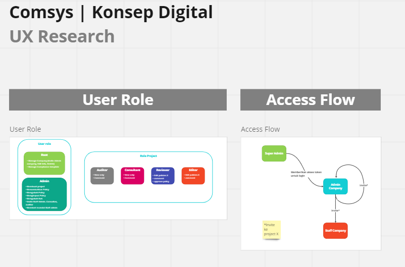Click the blue 'Reviewer' role card
The image size is (405, 267).
click(x=163, y=176)
